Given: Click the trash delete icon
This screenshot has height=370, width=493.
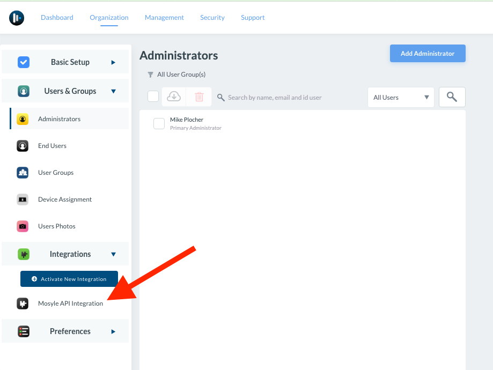Looking at the screenshot, I should (x=198, y=97).
